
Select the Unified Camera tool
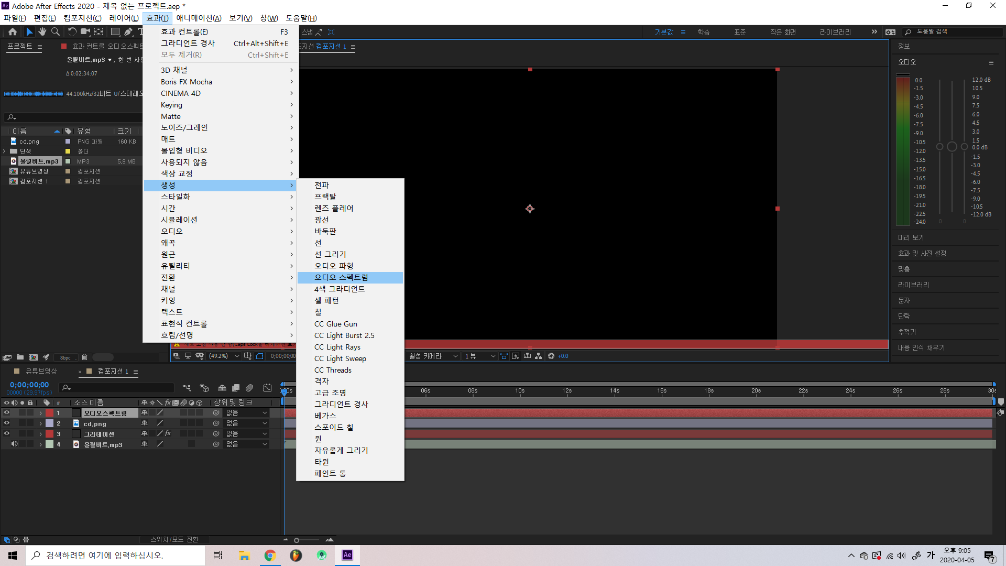click(85, 32)
